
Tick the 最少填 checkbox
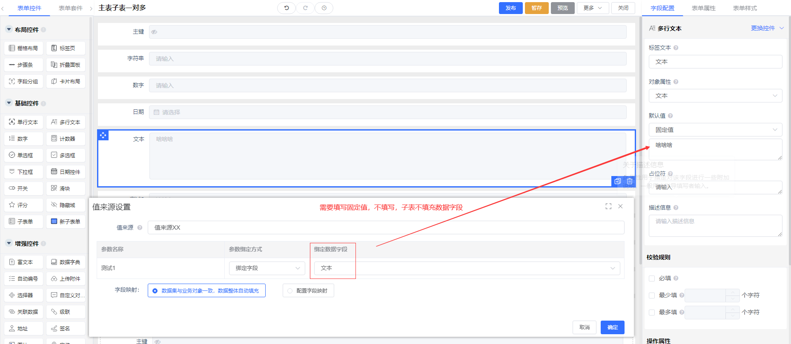pos(652,295)
